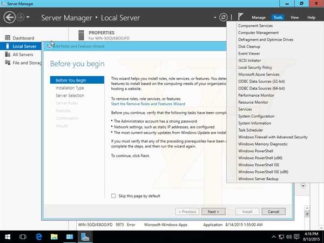Show hidden tray icons chevron
Image resolution: width=324 pixels, height=243 pixels.
click(x=273, y=237)
